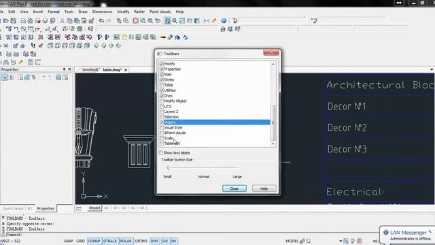Click the footprints walk icon
This screenshot has width=435, height=245.
pyautogui.click(x=33, y=46)
